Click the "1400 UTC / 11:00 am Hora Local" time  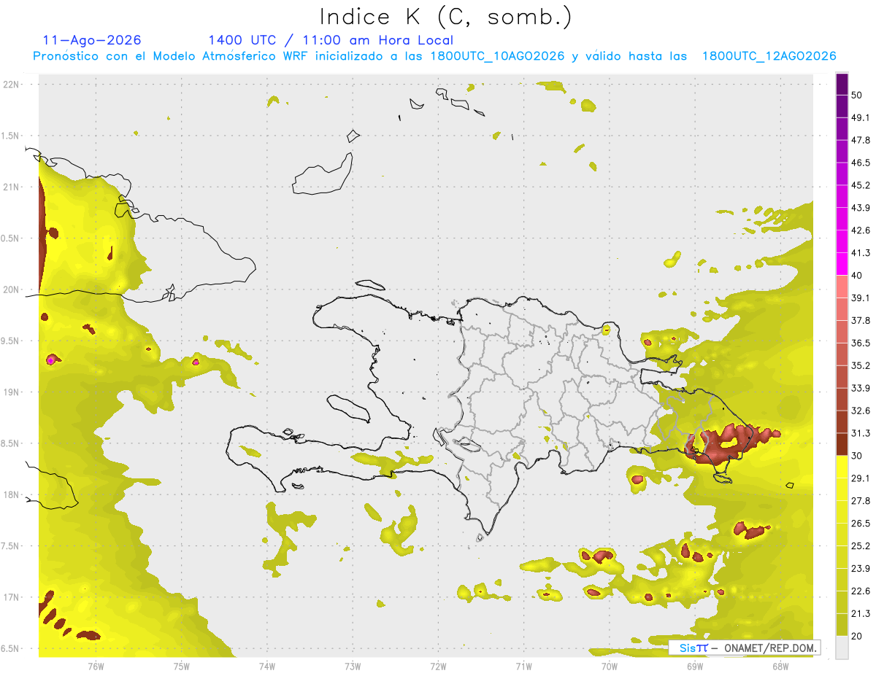[331, 40]
